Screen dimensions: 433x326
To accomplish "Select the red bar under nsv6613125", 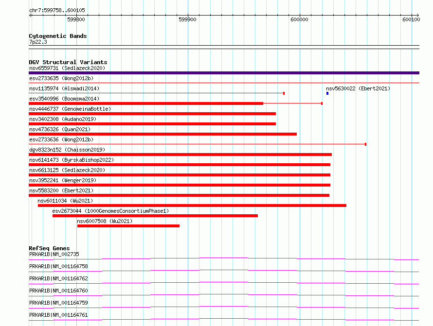I will tap(180, 175).
